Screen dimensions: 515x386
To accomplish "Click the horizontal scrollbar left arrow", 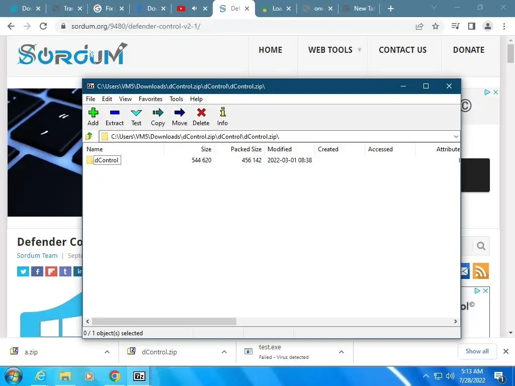I will pyautogui.click(x=88, y=321).
